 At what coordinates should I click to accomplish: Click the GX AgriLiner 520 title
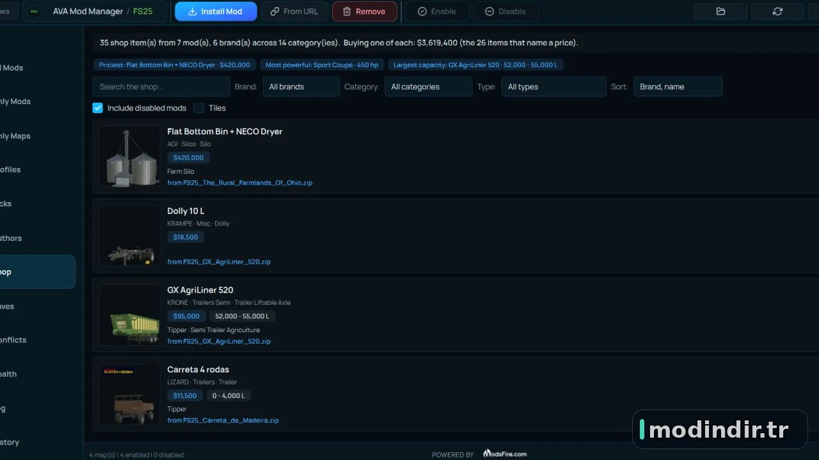(x=200, y=290)
